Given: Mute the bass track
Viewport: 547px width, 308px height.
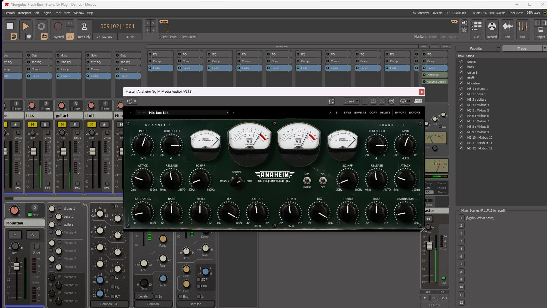Looking at the screenshot, I should pos(32,124).
